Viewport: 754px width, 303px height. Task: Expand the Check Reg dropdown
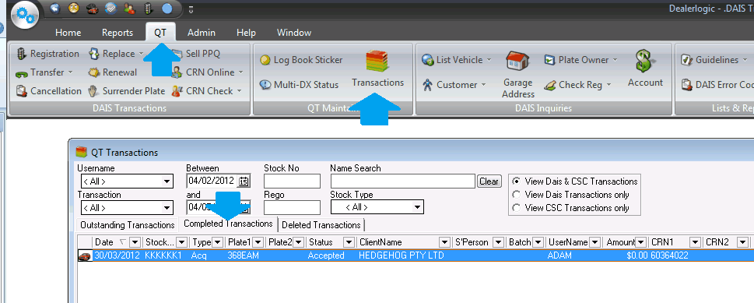[608, 84]
